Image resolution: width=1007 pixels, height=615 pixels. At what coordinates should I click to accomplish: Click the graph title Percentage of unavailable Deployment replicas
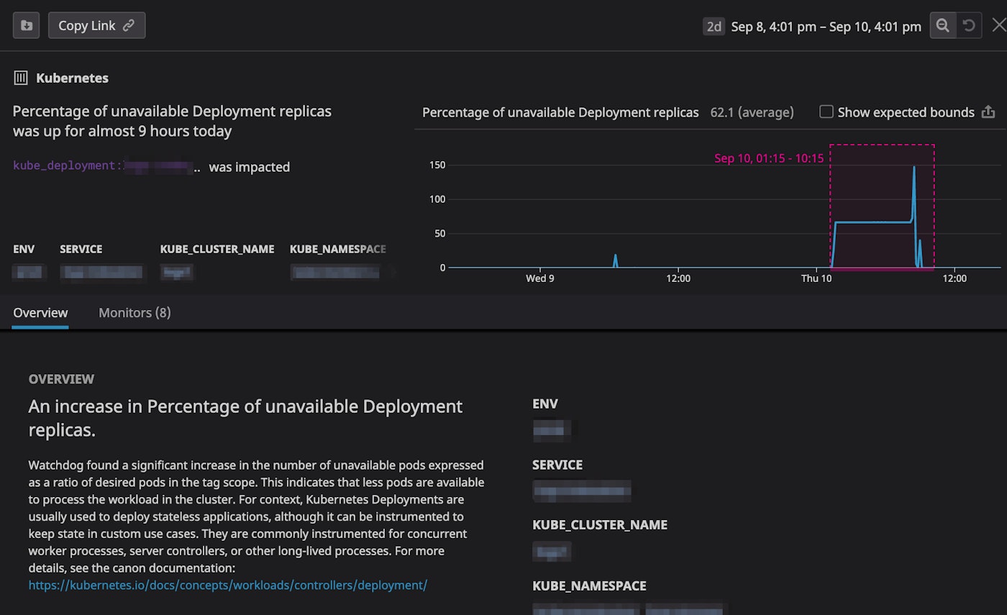(560, 112)
